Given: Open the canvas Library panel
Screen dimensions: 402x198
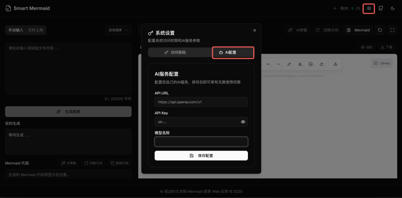Looking at the screenshot, I should [382, 63].
